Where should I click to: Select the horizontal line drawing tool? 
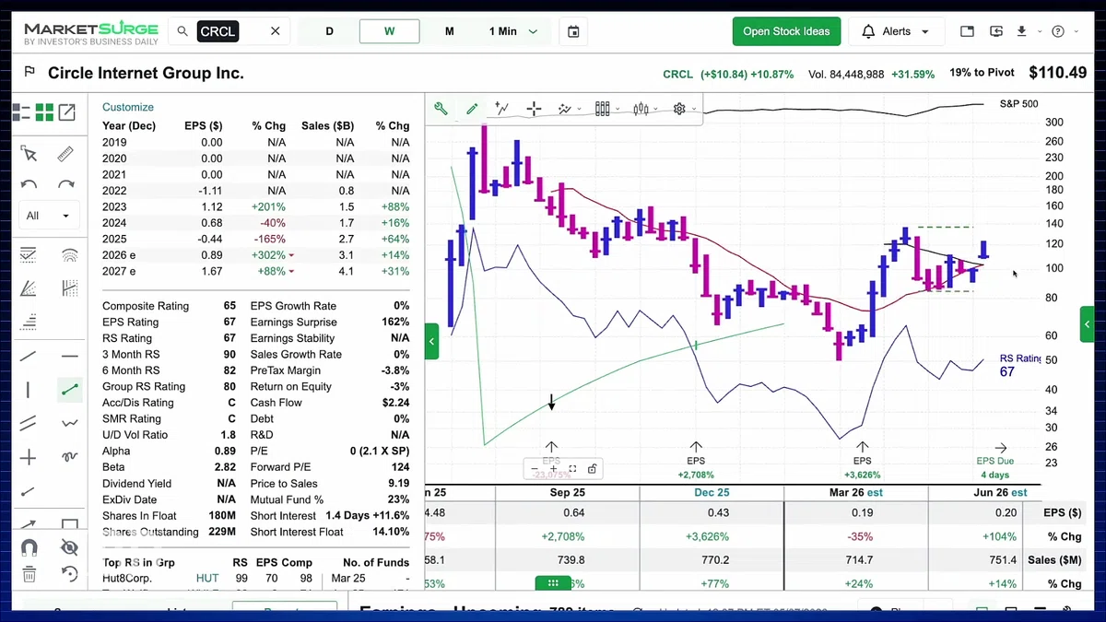(70, 356)
